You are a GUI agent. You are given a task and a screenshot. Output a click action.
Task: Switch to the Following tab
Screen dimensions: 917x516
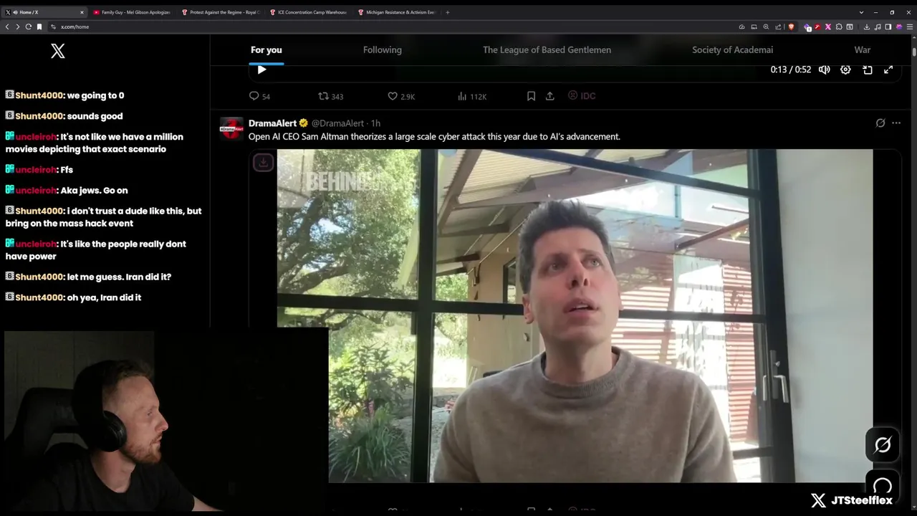(383, 50)
